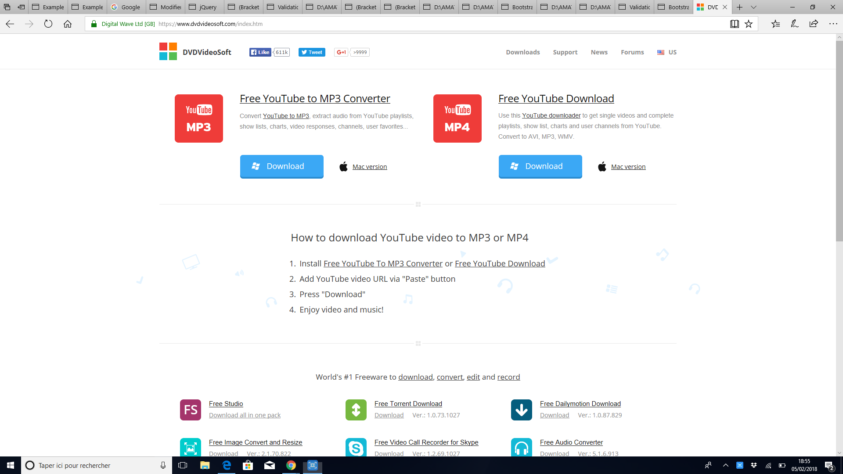Open the Forums menu item

coord(632,52)
